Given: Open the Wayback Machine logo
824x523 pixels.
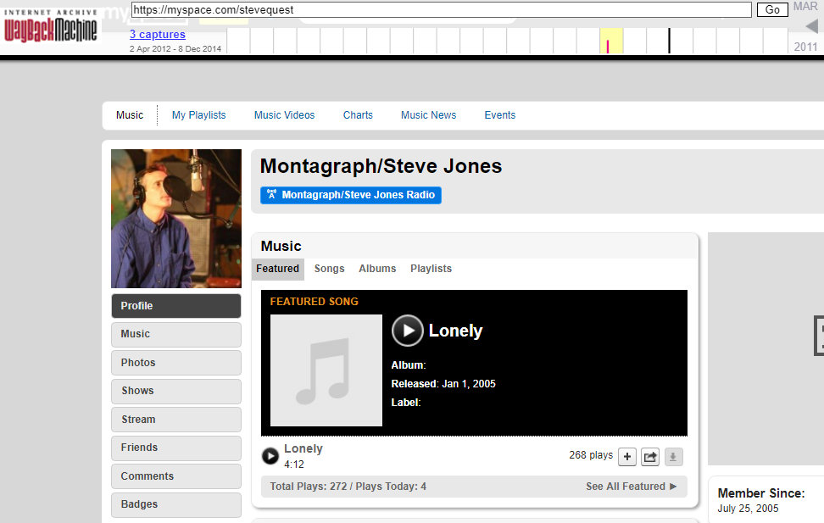Looking at the screenshot, I should 51,26.
